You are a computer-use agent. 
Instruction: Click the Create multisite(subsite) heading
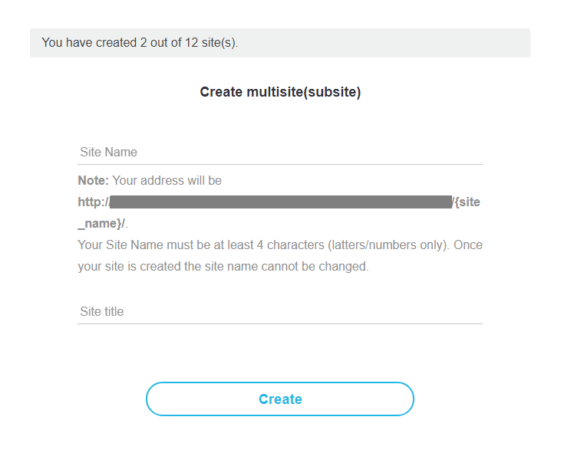click(280, 92)
